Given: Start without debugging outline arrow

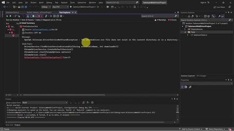Looking at the screenshot, I should (98, 7).
